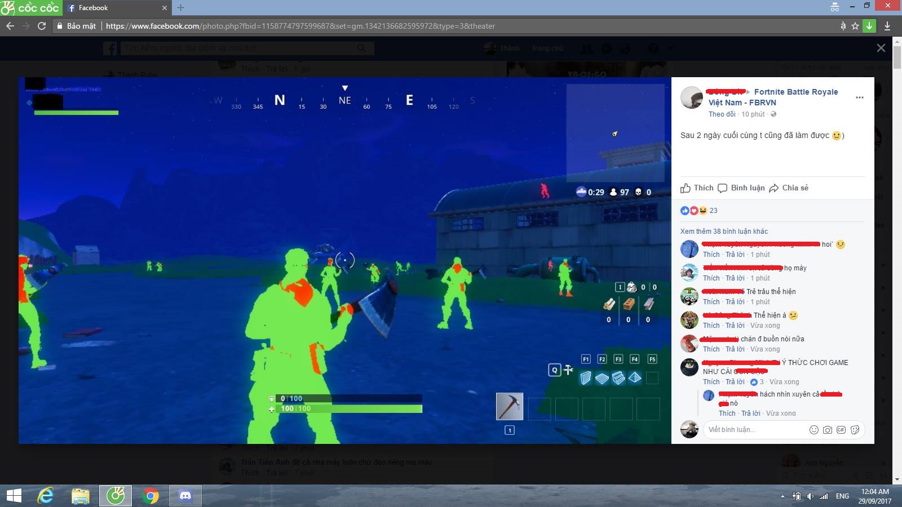Open the post options menu (three dots)
The width and height of the screenshot is (902, 507).
pos(860,97)
